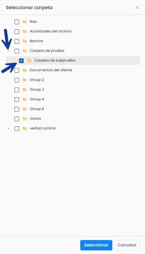Enable the Group 2 checkbox
Screen dimensions: 145x254
coord(17,80)
